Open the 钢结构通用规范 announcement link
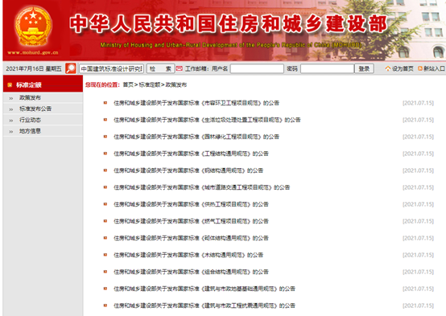446x316 pixels. click(x=188, y=170)
